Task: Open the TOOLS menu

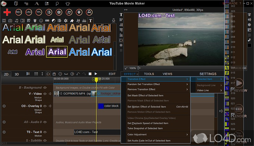Action: point(149,74)
